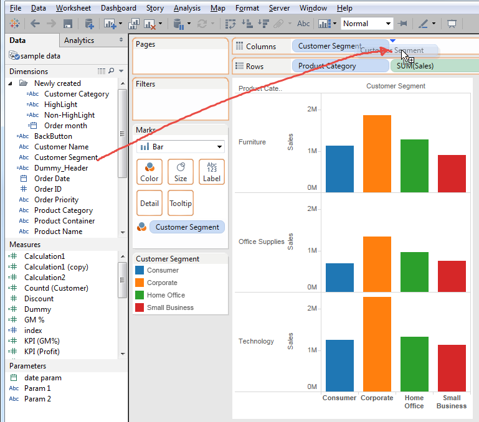Pause automatic updates with the cylinder icon
This screenshot has height=422, width=479.
coord(179,24)
